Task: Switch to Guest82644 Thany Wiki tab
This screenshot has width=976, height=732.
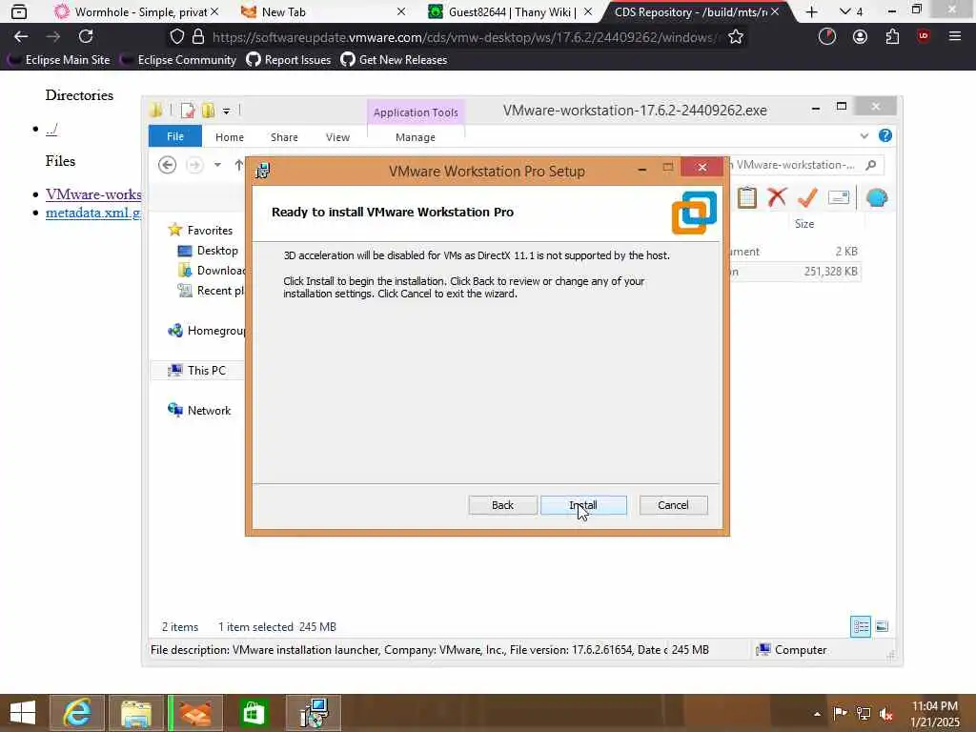Action: click(x=509, y=11)
